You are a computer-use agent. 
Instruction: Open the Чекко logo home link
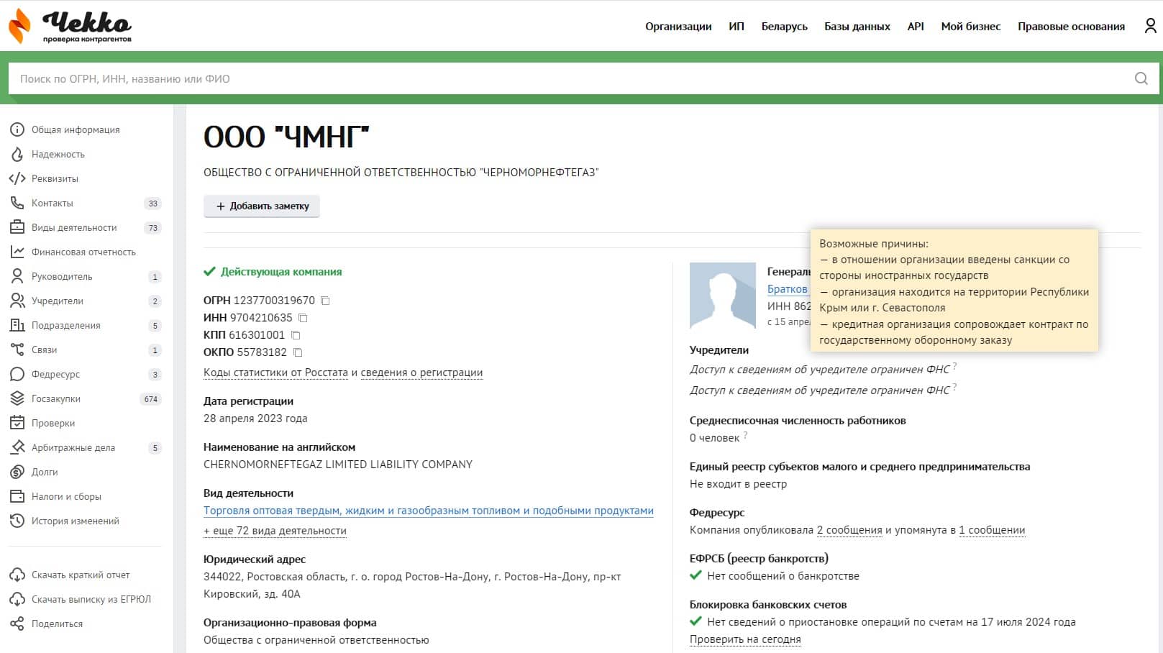click(x=70, y=26)
